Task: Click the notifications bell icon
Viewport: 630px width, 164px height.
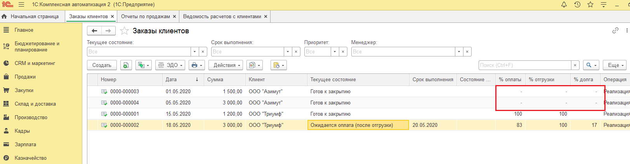Action: click(x=564, y=5)
